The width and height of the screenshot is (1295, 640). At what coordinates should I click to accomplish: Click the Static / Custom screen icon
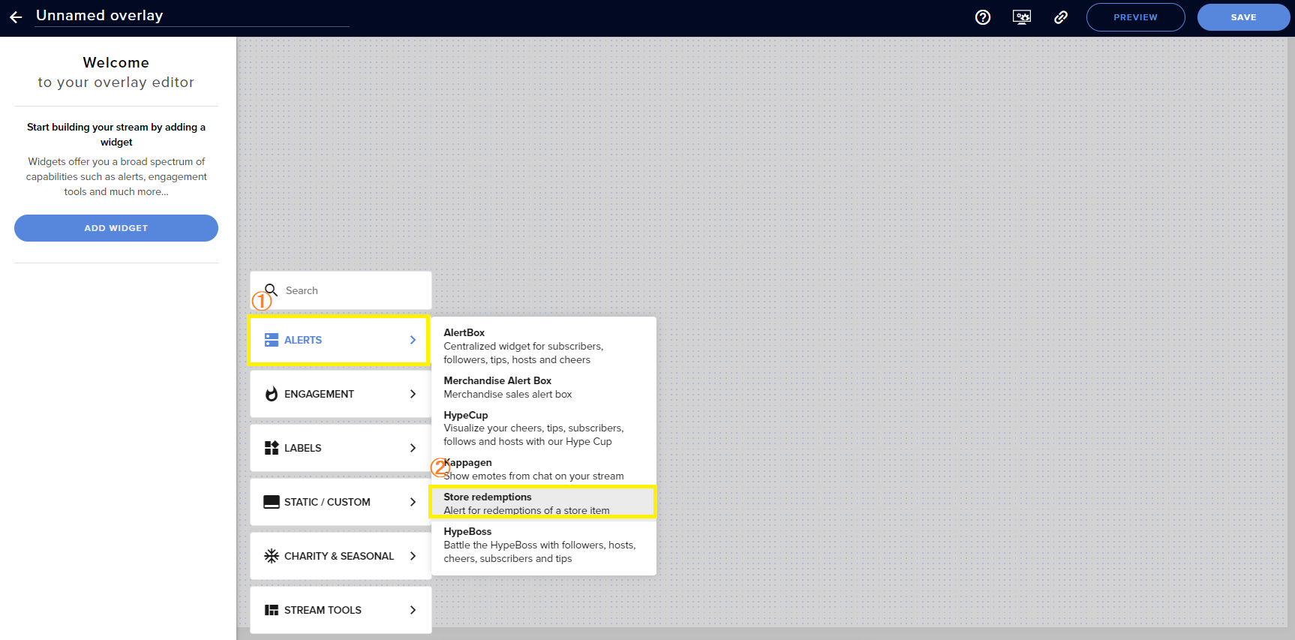click(272, 502)
